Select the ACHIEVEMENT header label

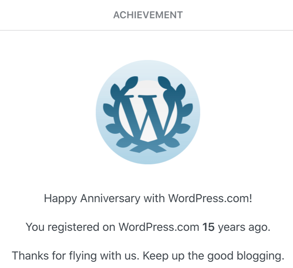[x=148, y=15]
